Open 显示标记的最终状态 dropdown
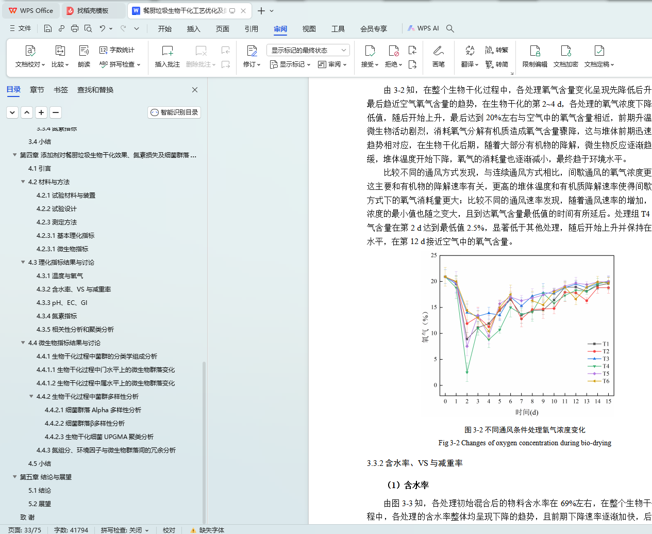The width and height of the screenshot is (652, 534). coord(308,50)
